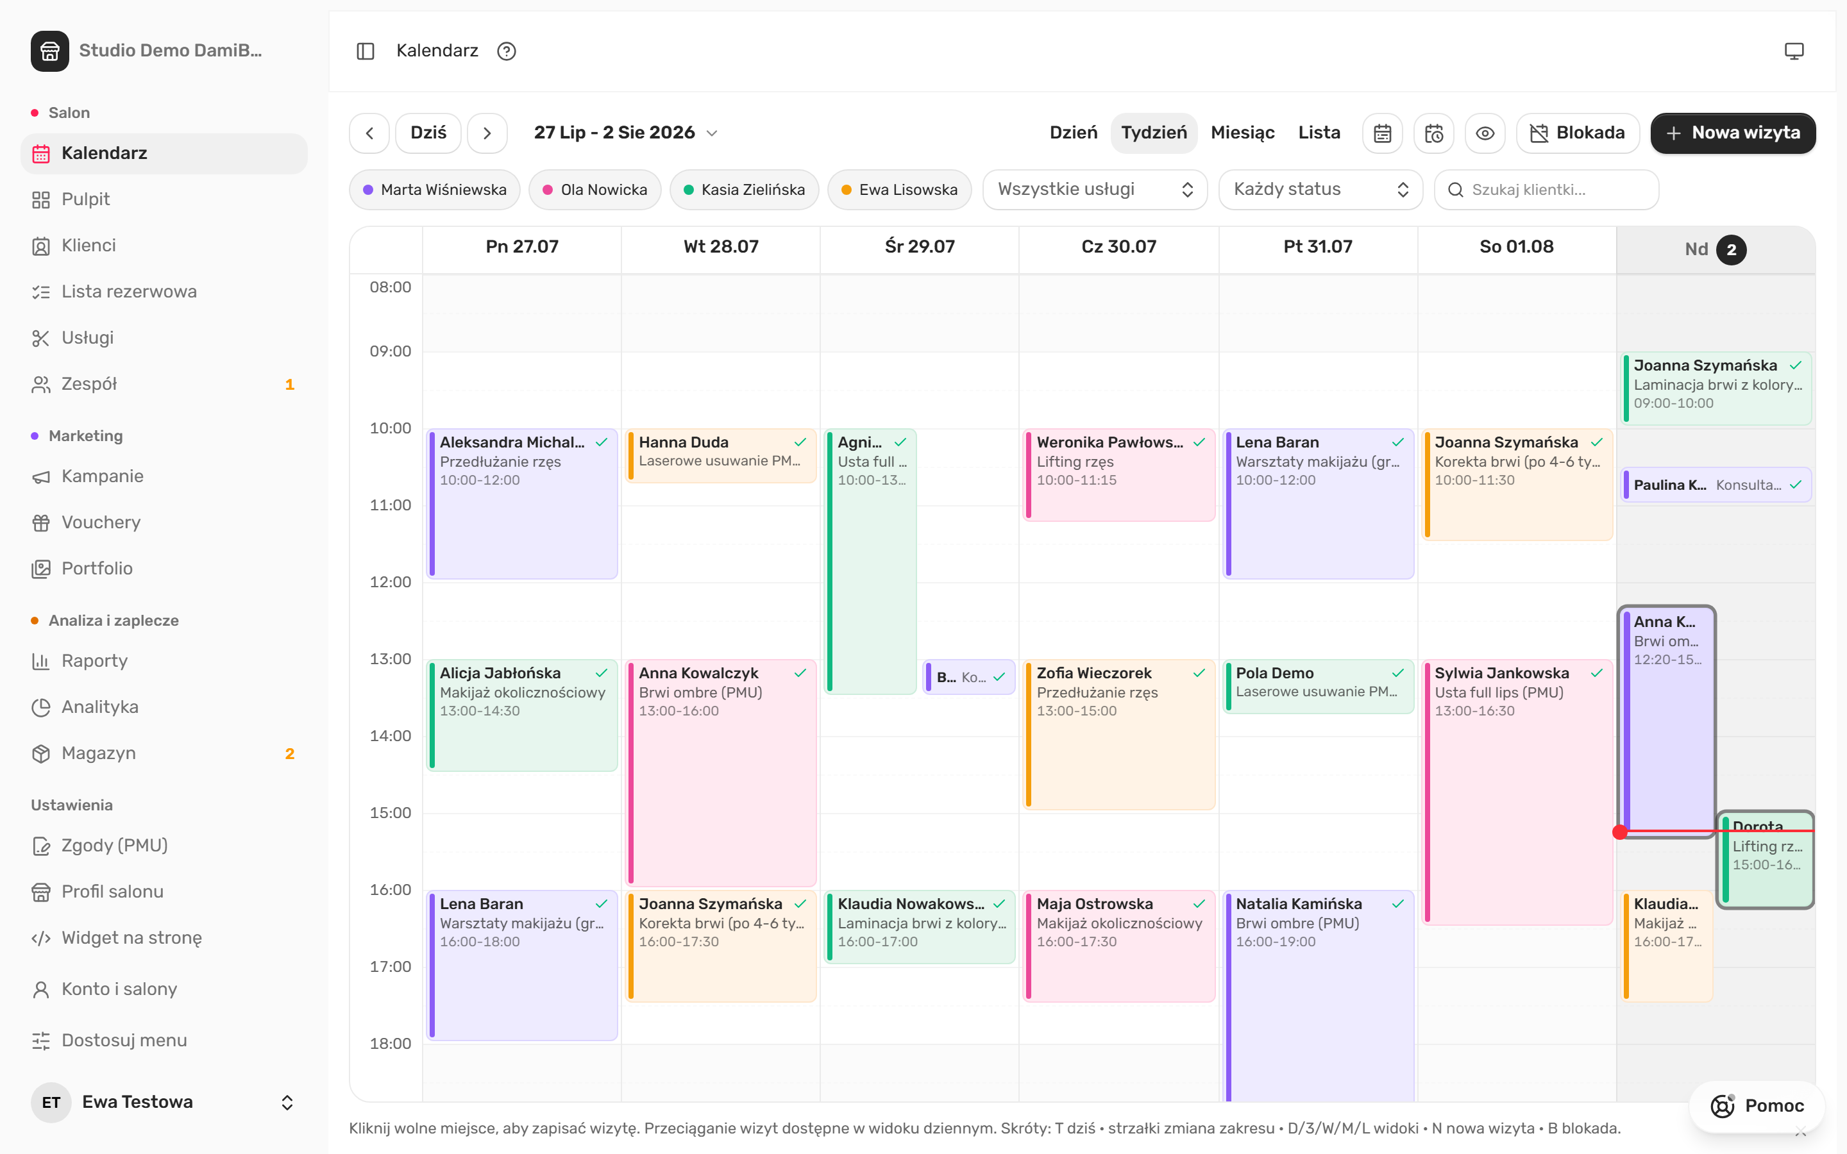
Task: Open the date range 27 Lip - 2 Sie dropdown
Action: coord(626,133)
